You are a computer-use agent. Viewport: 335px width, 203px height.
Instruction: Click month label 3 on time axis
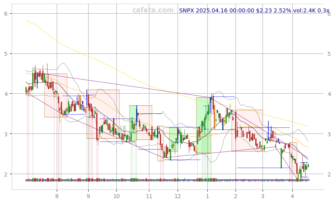coord(263,196)
